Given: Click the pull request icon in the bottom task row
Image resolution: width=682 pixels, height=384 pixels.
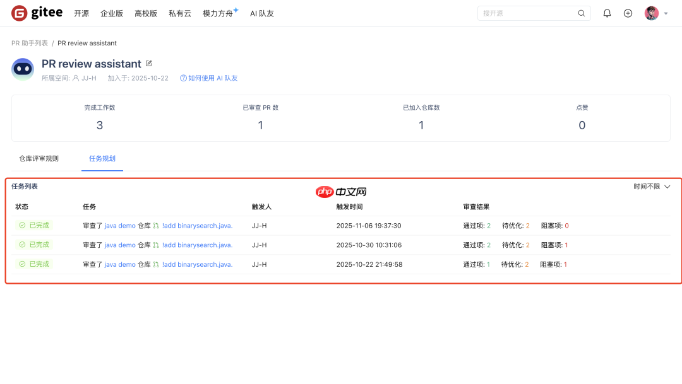Looking at the screenshot, I should click(x=155, y=264).
